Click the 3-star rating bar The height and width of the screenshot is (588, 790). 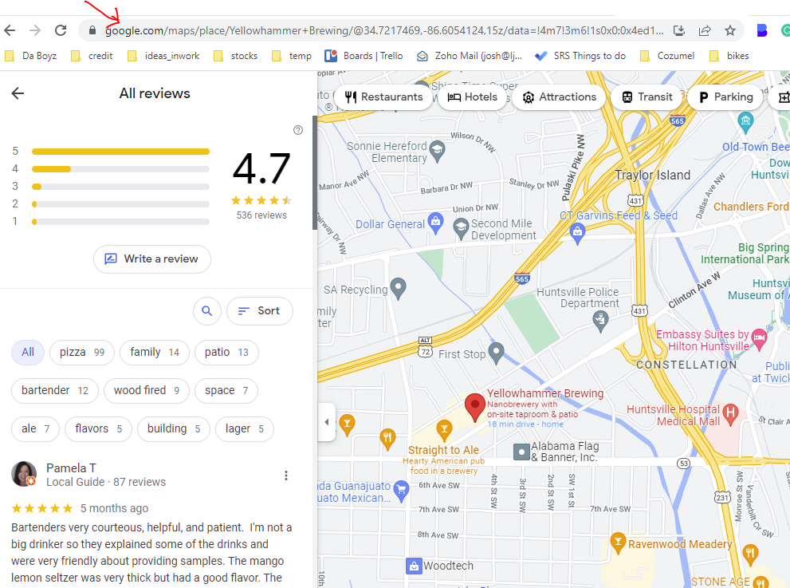(x=120, y=187)
